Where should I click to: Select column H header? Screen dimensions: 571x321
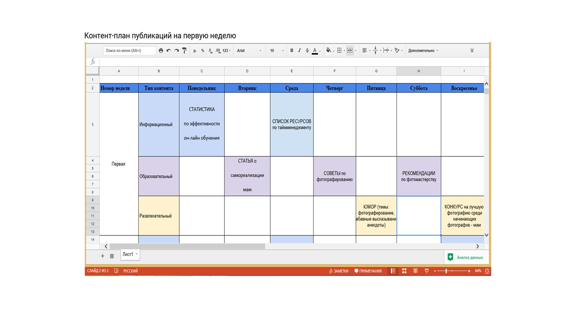419,71
